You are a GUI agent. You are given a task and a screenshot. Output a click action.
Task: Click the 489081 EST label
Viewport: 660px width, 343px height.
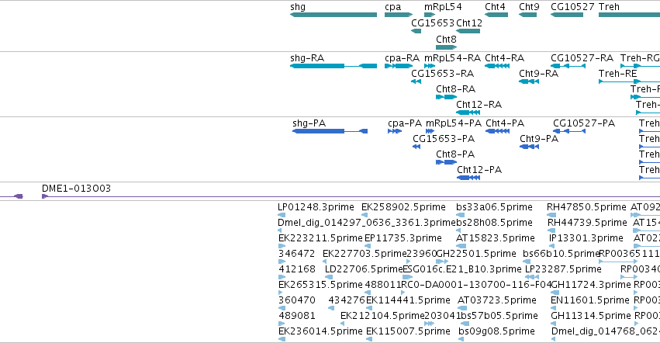[297, 317]
